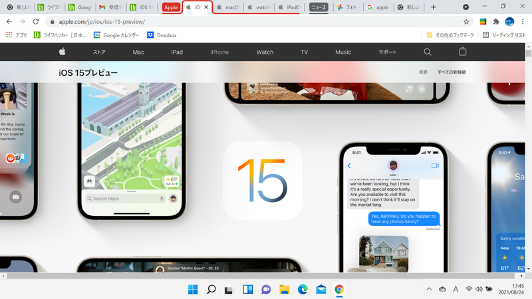This screenshot has height=299, width=532.
Task: Open the Apple shopping bag
Action: tap(462, 52)
